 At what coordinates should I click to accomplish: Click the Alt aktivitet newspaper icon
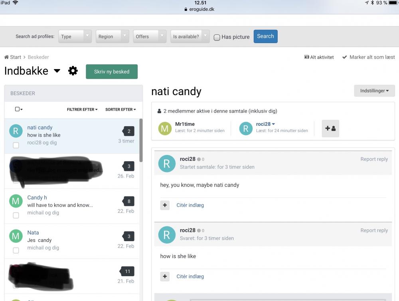[306, 57]
